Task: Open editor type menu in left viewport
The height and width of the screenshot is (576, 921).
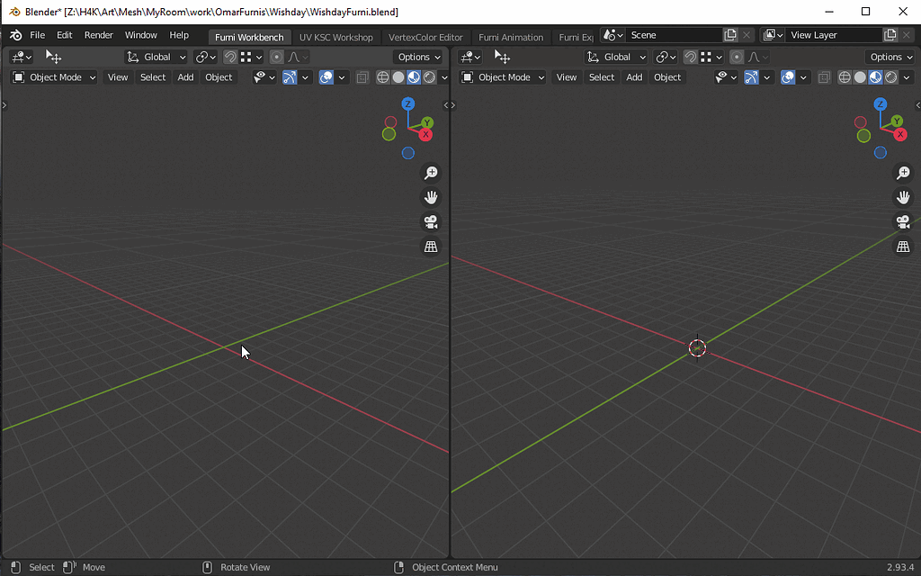Action: 22,57
